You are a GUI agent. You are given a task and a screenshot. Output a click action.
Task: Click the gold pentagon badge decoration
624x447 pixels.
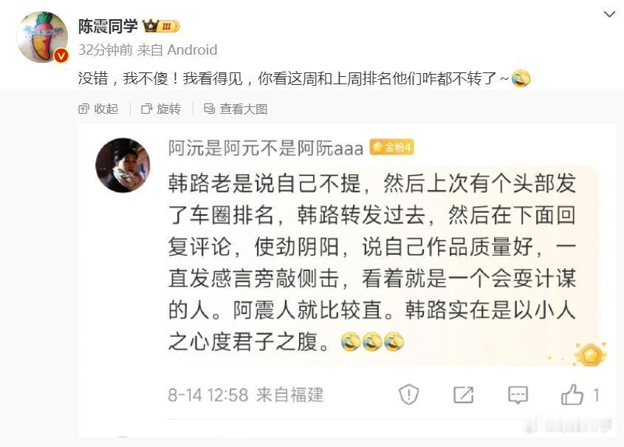tap(591, 354)
